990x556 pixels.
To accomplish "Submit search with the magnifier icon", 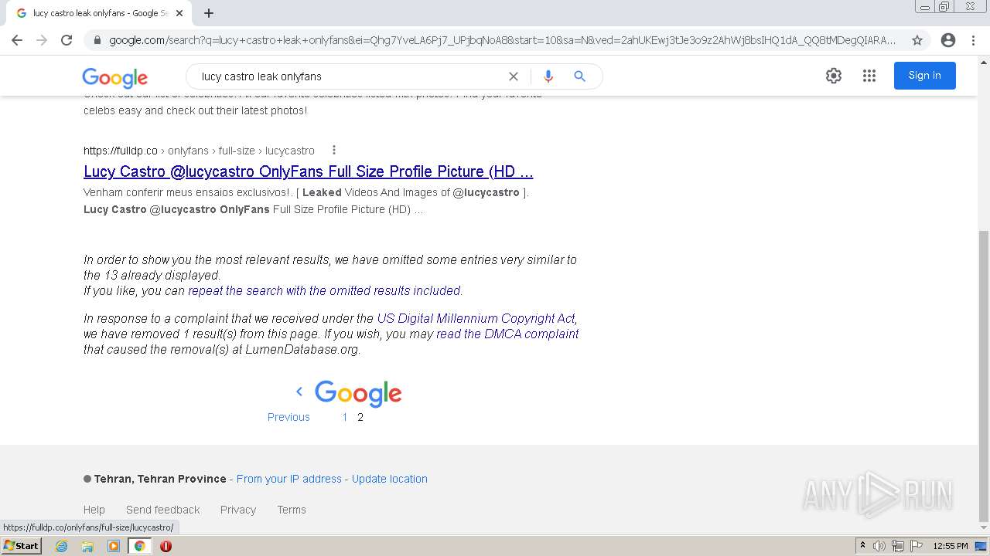I will click(x=579, y=76).
